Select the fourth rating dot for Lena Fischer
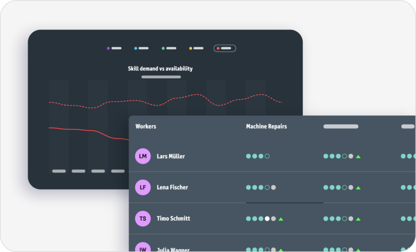The image size is (416, 252). pos(267,187)
